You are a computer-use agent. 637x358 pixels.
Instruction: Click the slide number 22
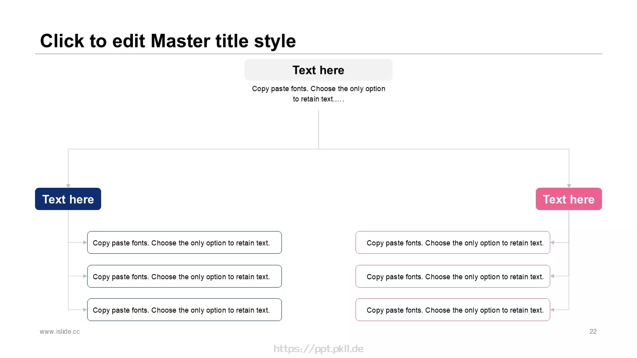click(x=593, y=332)
